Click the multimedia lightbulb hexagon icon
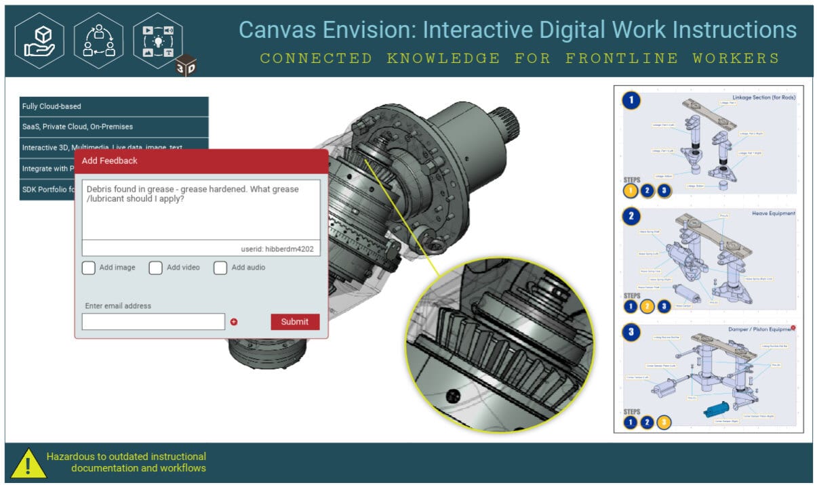This screenshot has width=817, height=485. 158,40
